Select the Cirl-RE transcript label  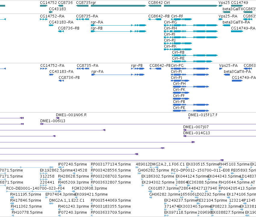[178, 58]
